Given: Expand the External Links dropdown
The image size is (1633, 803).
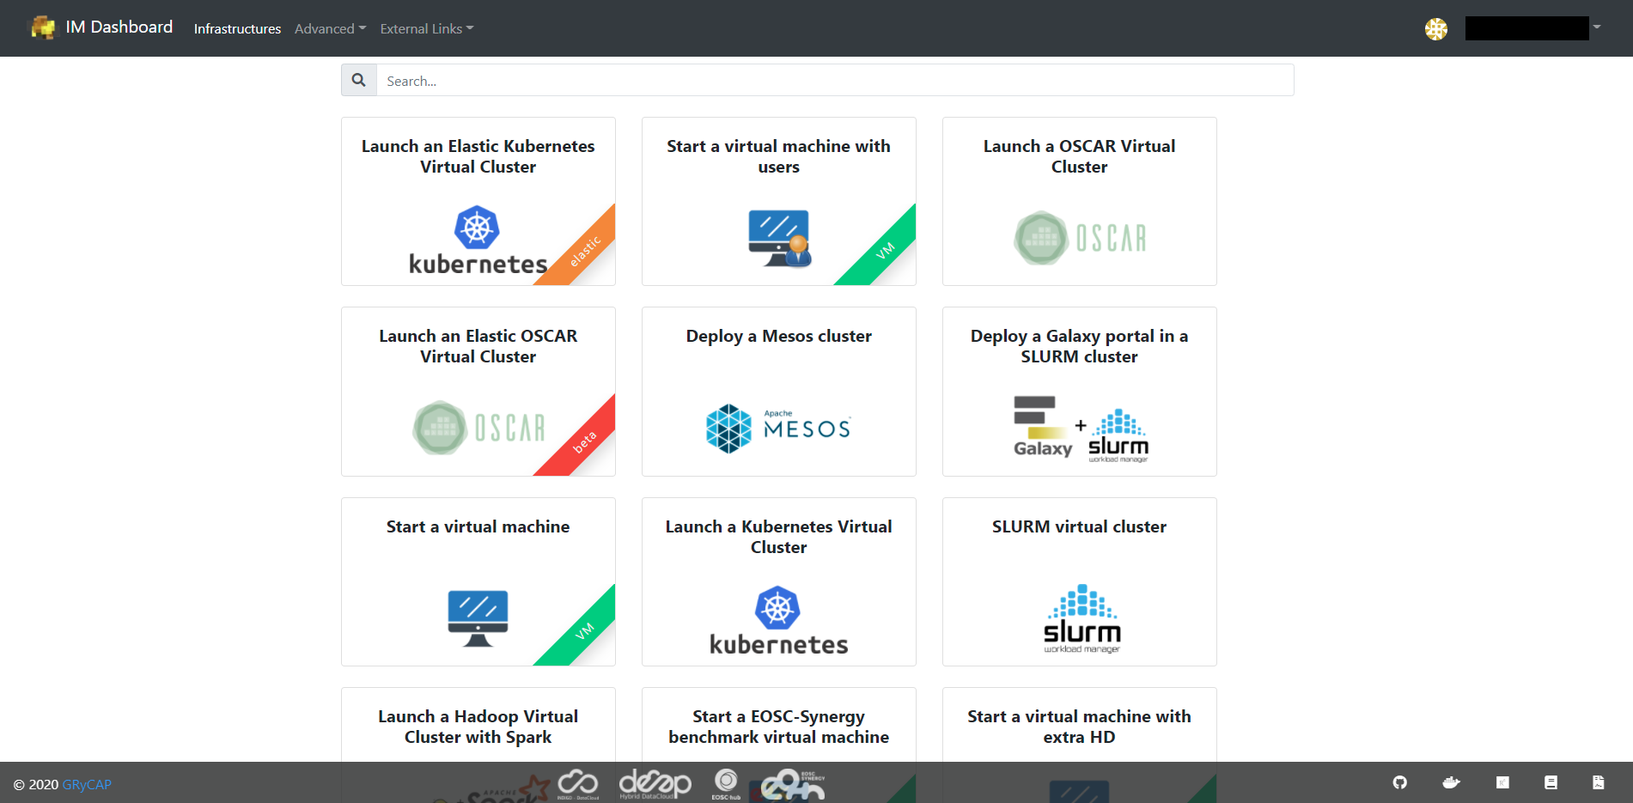Looking at the screenshot, I should pos(427,28).
